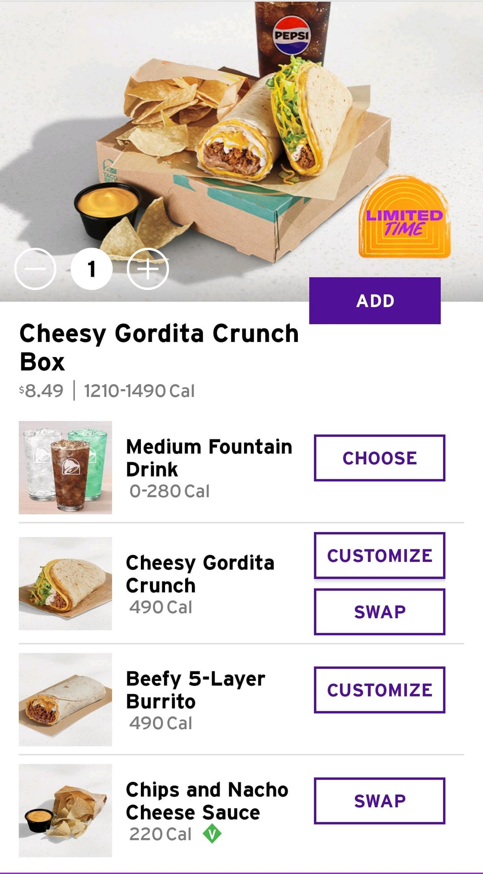Image resolution: width=483 pixels, height=874 pixels.
Task: Tap the Chips and Nacho Cheese Sauce name
Action: (x=207, y=801)
